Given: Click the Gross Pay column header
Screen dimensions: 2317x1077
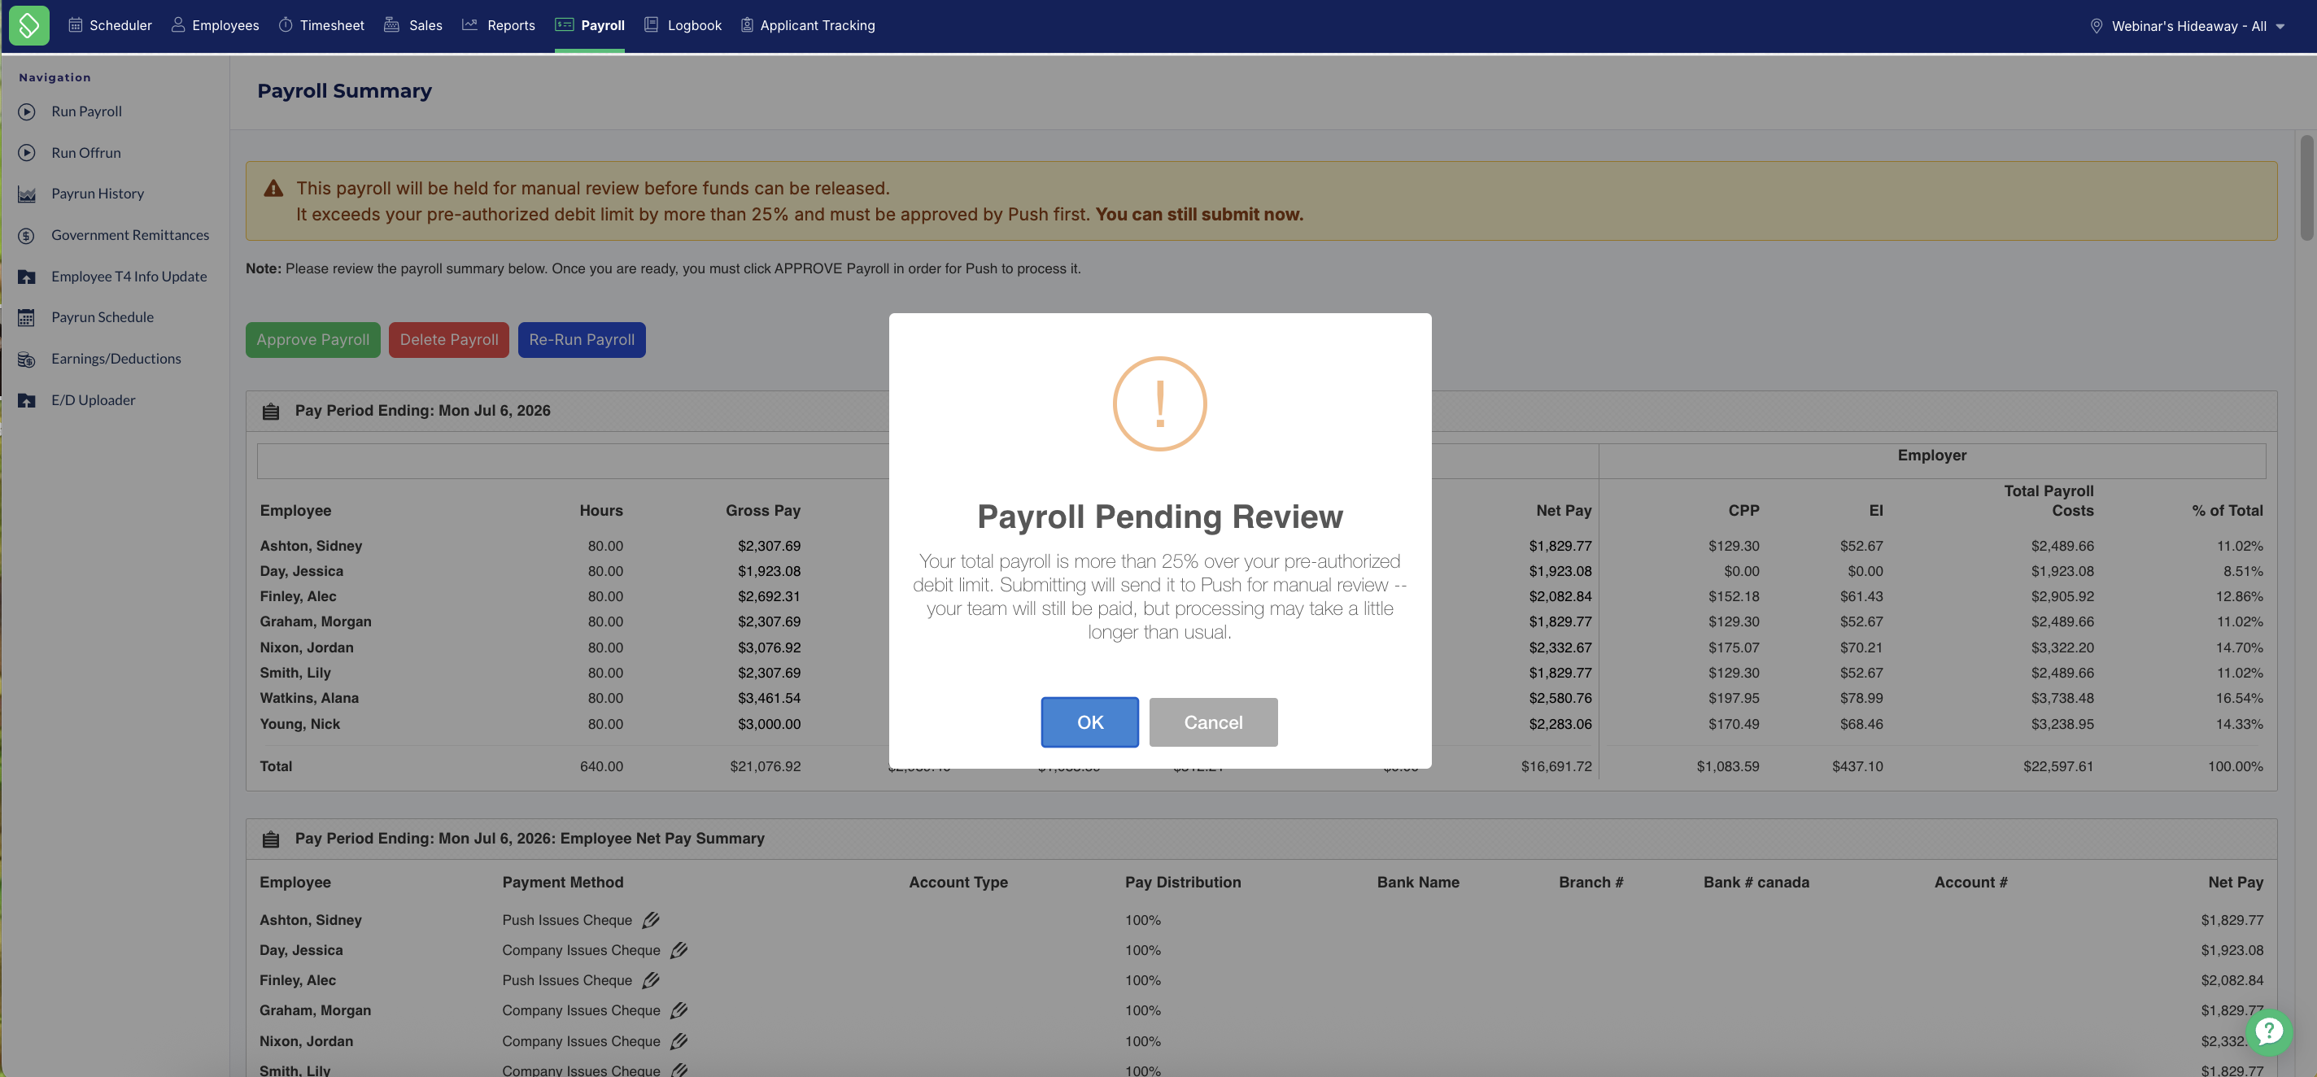Looking at the screenshot, I should [x=763, y=511].
